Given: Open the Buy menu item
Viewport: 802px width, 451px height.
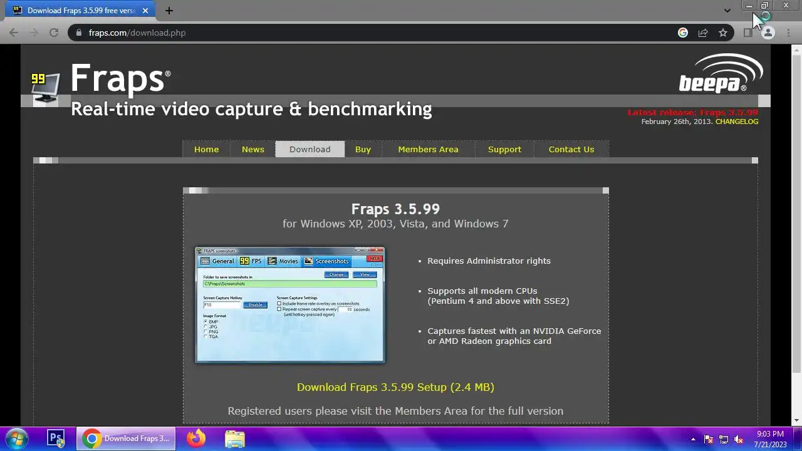Looking at the screenshot, I should pyautogui.click(x=363, y=149).
